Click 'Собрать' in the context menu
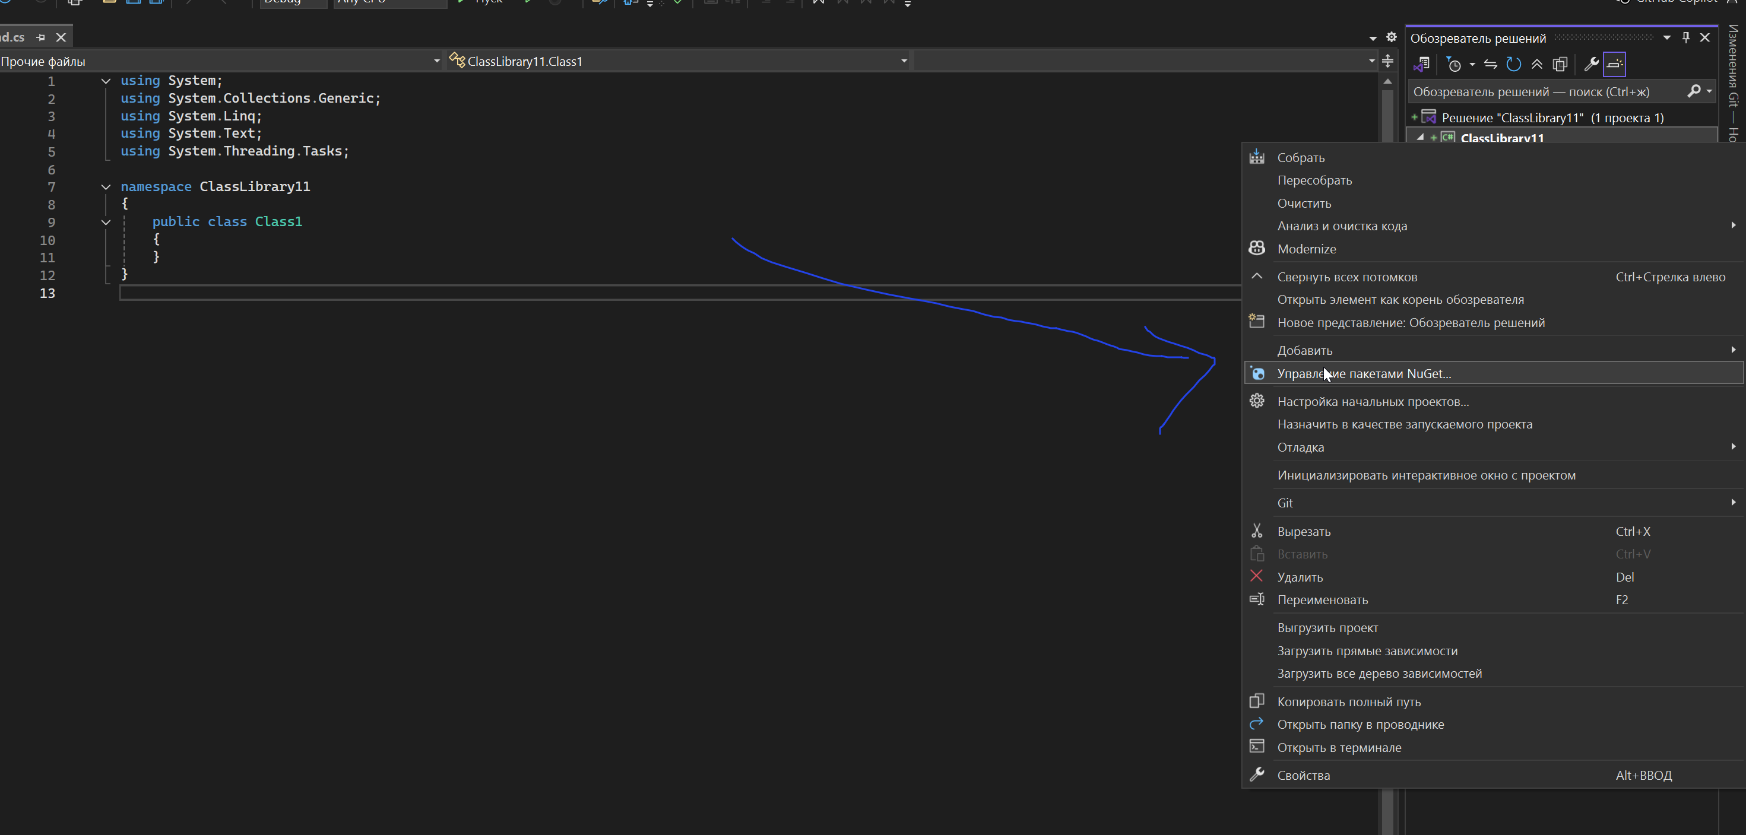The height and width of the screenshot is (835, 1746). (x=1301, y=157)
